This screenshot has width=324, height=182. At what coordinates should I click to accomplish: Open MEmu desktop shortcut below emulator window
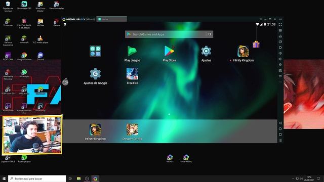coord(170,158)
